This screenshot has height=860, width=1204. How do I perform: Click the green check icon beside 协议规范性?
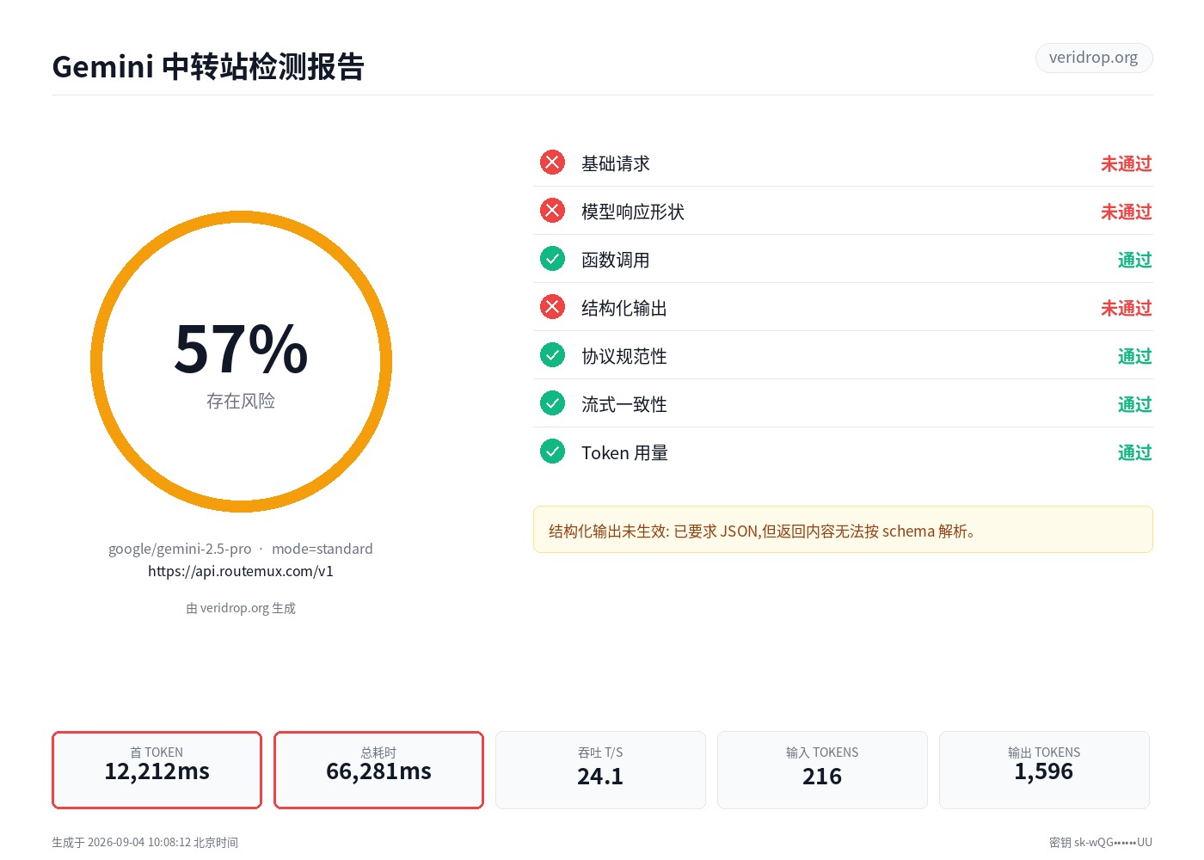(552, 355)
